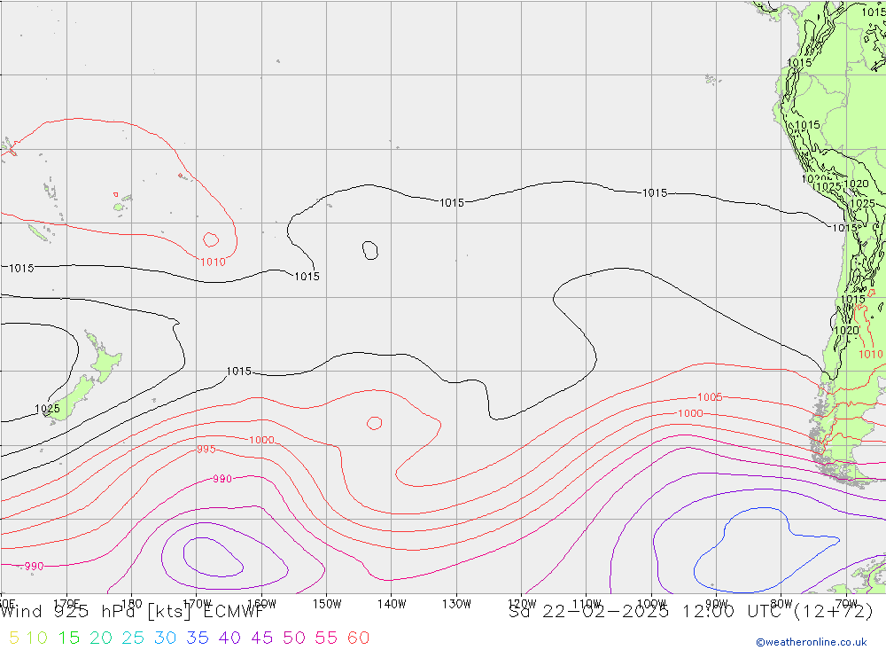Click the forecast date 'Sa 22-02-2025 12:00 UTC (12+72)'
Image resolution: width=886 pixels, height=650 pixels.
pyautogui.click(x=690, y=612)
